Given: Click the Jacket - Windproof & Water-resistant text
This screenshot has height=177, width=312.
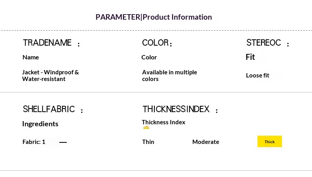Looking at the screenshot, I should [50, 76].
